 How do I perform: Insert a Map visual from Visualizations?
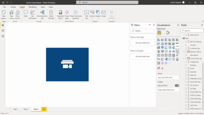(x=159, y=51)
